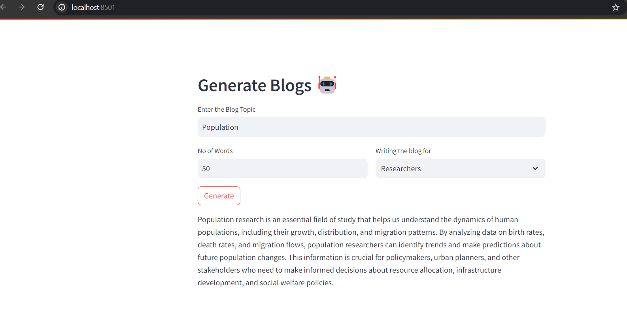Click the browser back arrow
This screenshot has width=627, height=316.
coord(3,7)
